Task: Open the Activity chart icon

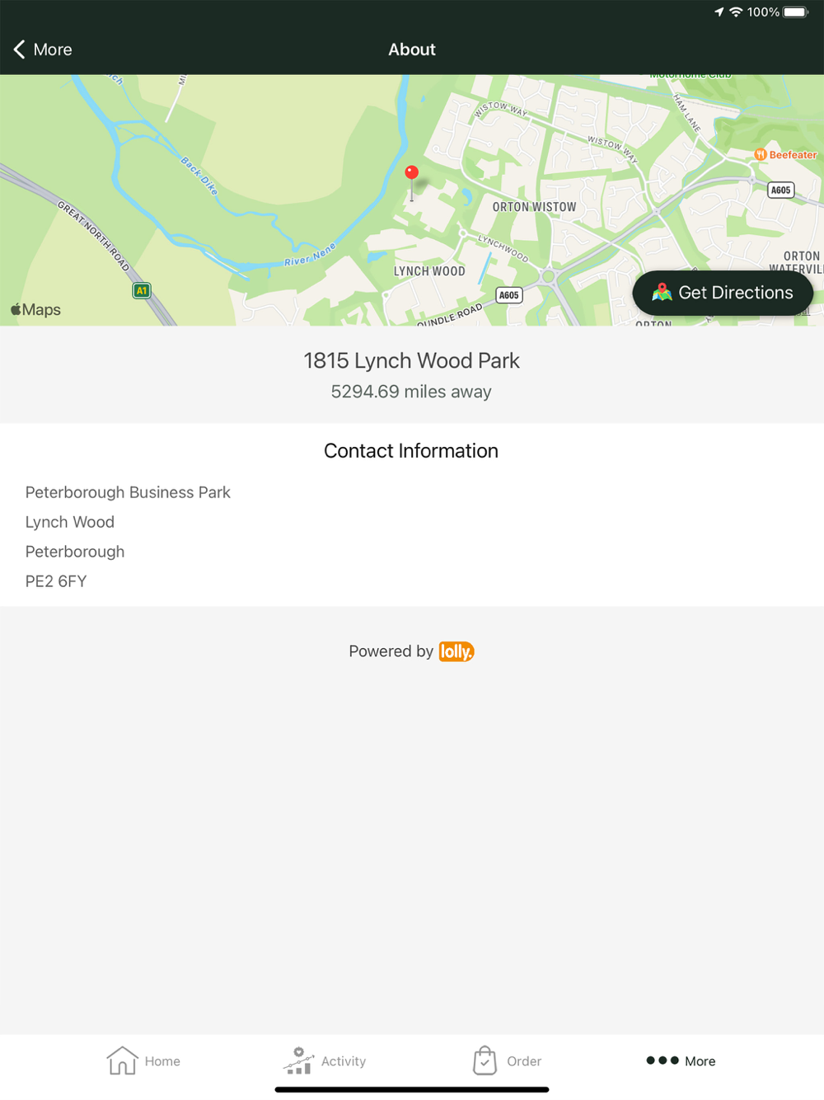Action: point(298,1060)
